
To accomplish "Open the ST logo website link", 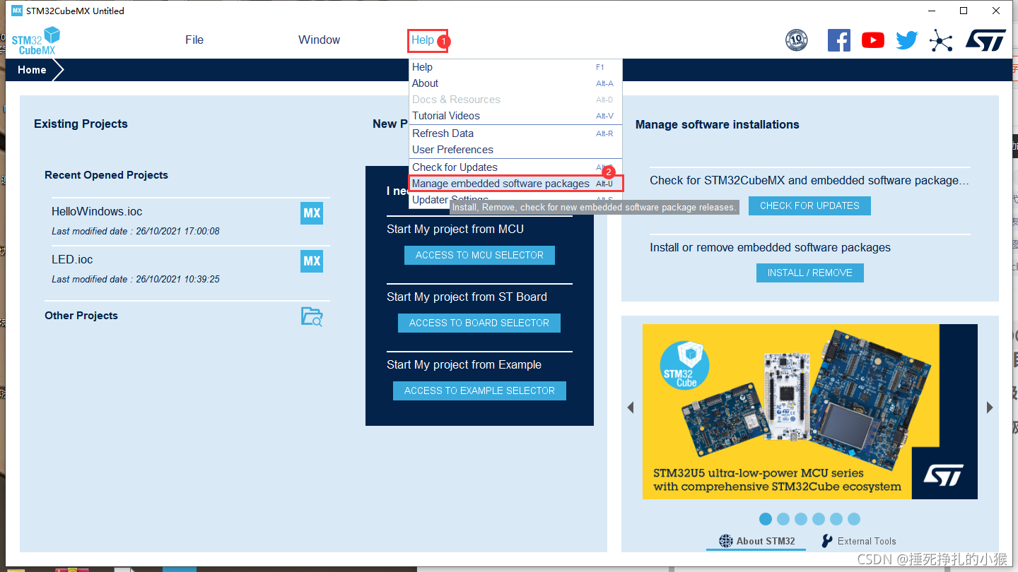I will (x=985, y=40).
